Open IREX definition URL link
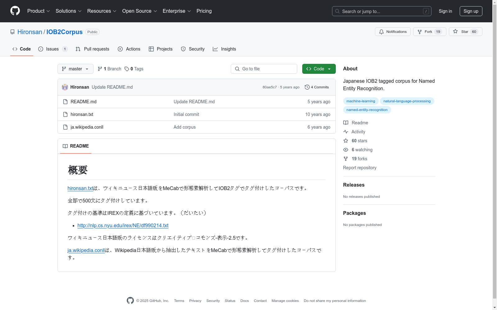Screen dimensions: 497x310 123,225
